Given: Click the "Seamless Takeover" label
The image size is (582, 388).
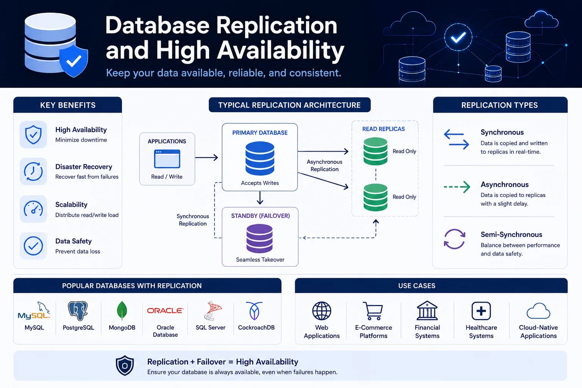Looking at the screenshot, I should click(x=260, y=260).
